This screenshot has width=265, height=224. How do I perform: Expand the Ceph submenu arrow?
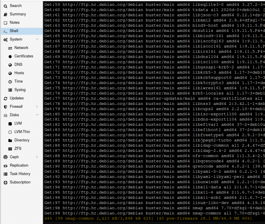37,157
